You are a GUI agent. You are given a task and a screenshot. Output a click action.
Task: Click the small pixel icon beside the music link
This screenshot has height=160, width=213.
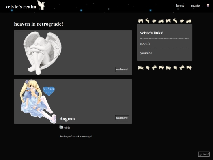coord(208,5)
